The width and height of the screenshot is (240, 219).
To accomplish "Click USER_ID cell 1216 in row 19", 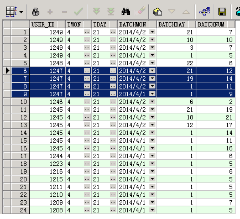I will click(48, 171).
